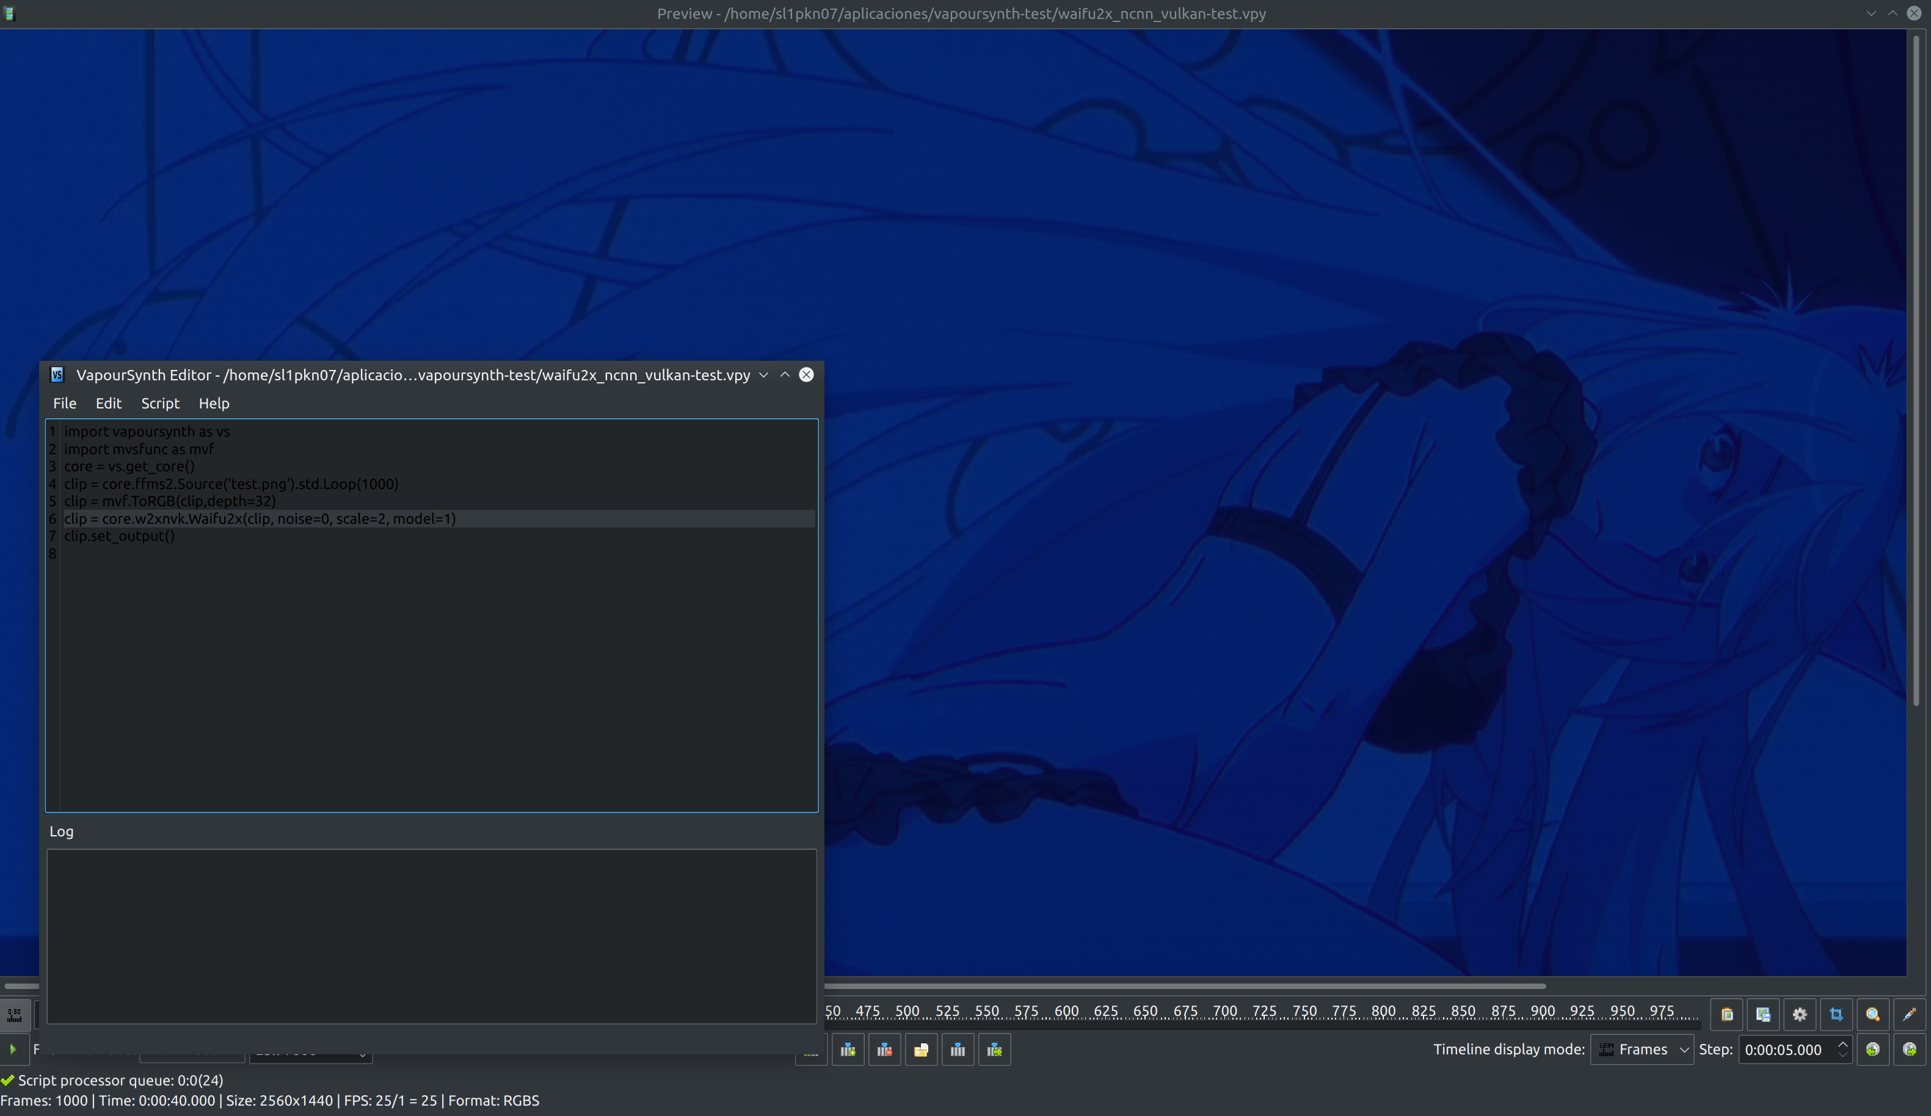The image size is (1931, 1116).
Task: Select the color picker eyedropper icon
Action: (x=1909, y=1014)
